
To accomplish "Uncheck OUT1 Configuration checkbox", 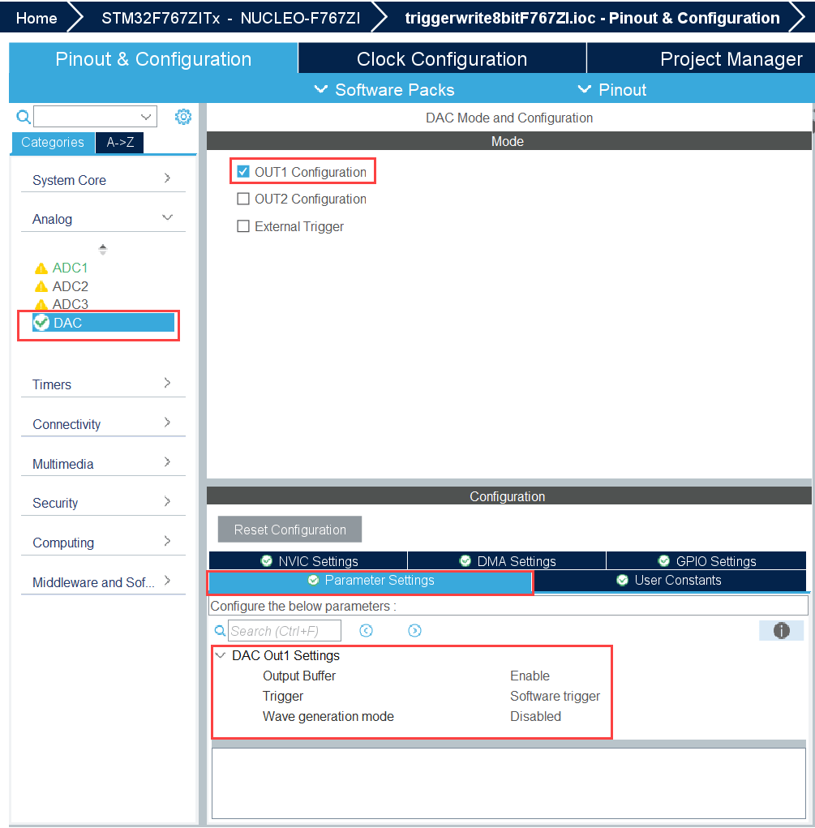I will (243, 172).
